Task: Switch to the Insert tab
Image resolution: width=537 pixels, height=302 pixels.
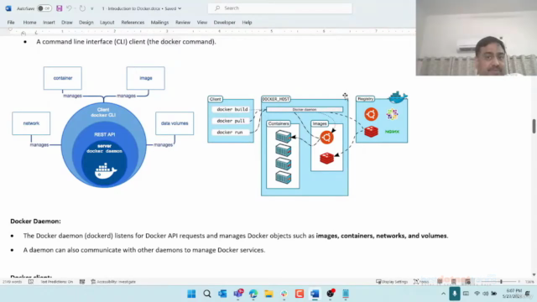Action: [49, 23]
